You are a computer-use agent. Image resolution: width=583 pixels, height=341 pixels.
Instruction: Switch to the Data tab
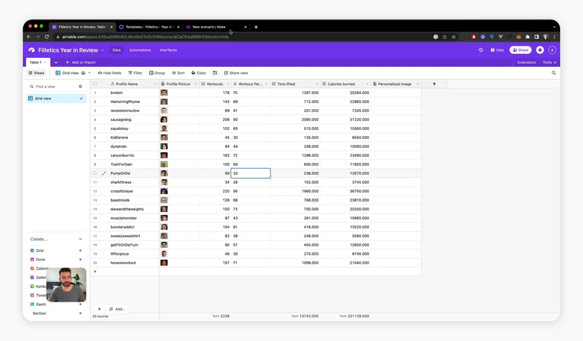tap(117, 50)
